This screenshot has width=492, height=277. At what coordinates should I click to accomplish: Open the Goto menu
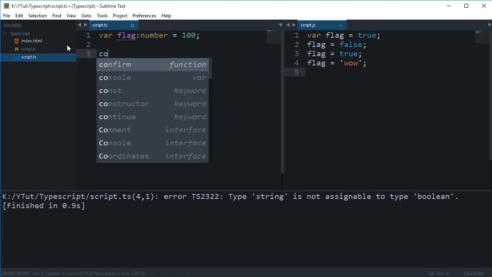point(86,16)
